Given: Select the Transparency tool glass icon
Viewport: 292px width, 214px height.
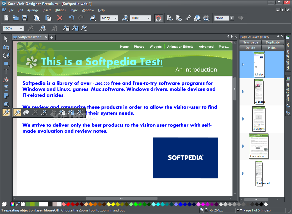Looking at the screenshot, I should tap(6, 88).
